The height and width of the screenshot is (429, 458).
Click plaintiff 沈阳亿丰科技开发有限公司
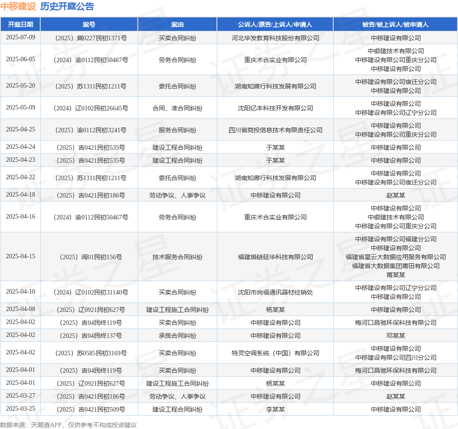click(276, 108)
